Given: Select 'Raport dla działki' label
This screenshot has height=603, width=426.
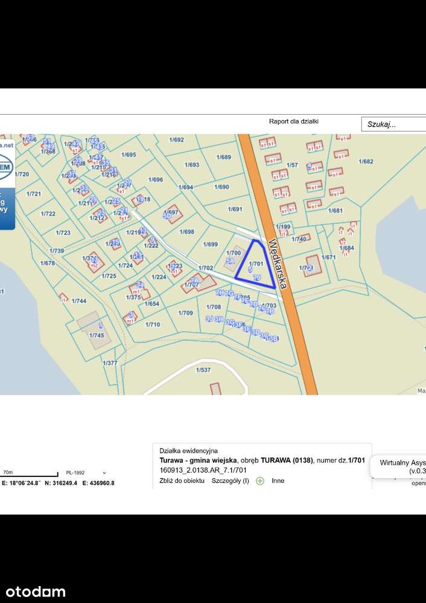Looking at the screenshot, I should (x=294, y=121).
